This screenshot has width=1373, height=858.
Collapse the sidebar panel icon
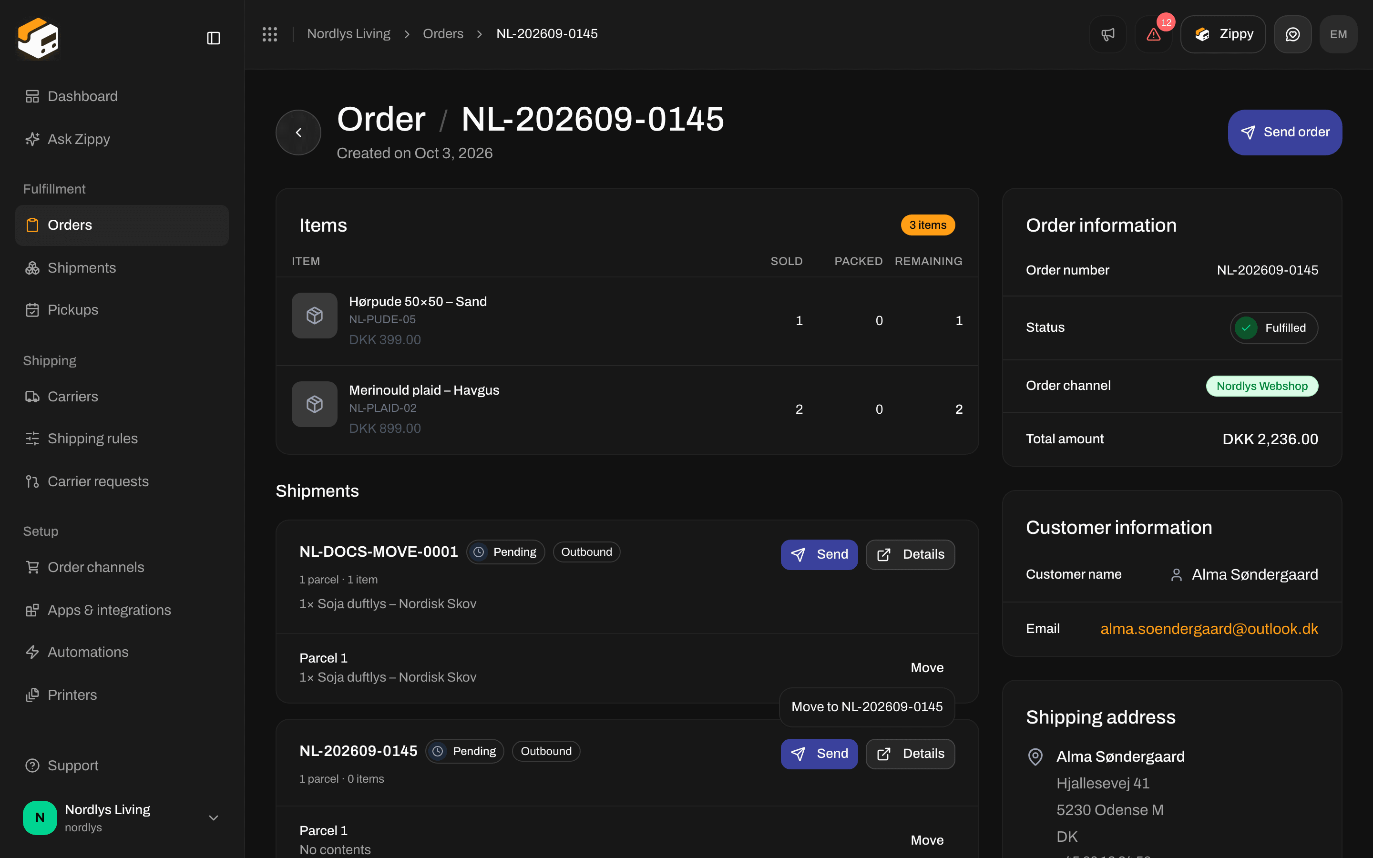pos(213,38)
